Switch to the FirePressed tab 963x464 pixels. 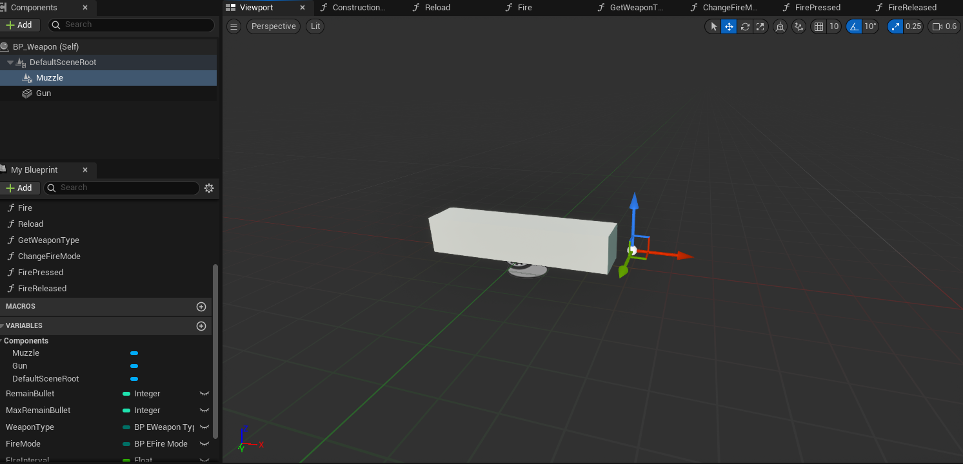click(x=817, y=8)
